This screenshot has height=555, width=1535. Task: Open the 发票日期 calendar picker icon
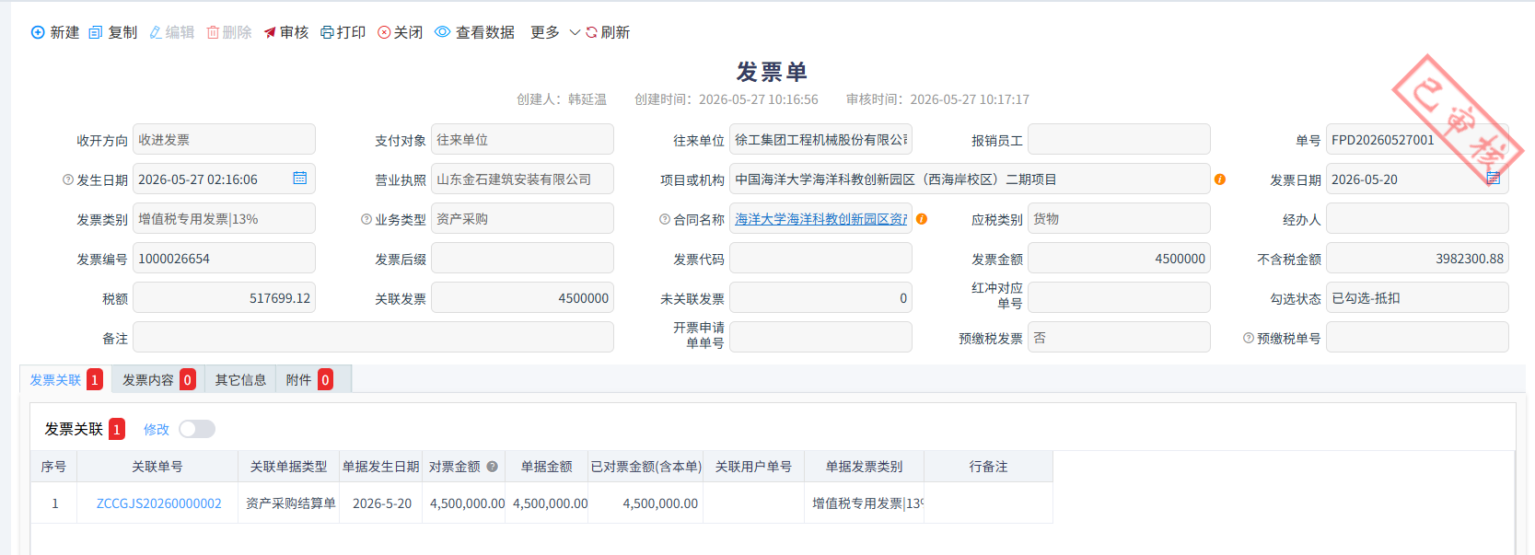click(1494, 178)
